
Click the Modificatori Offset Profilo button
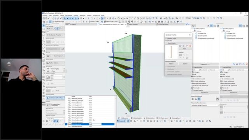[55, 98]
